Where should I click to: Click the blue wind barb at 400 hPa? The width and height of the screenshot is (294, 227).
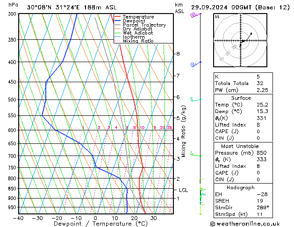(196, 64)
